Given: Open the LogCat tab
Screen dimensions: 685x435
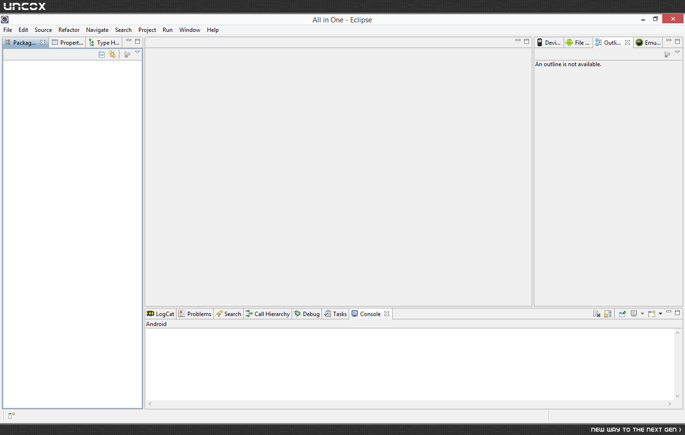Looking at the screenshot, I should [161, 314].
